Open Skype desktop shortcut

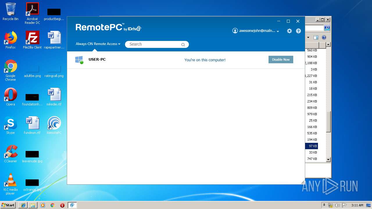pos(10,125)
